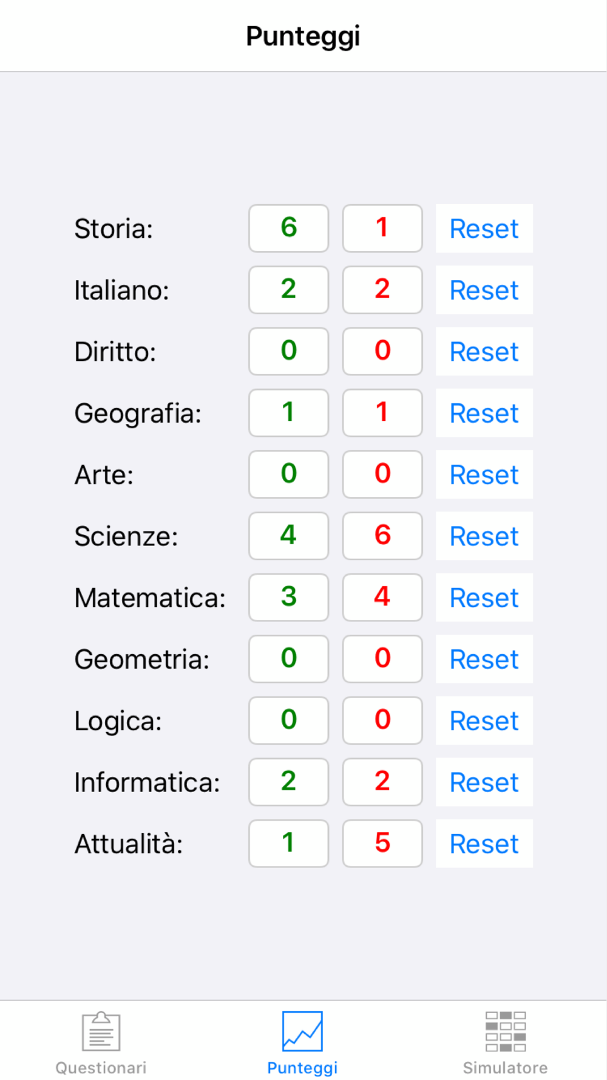This screenshot has width=607, height=1080.
Task: Reset the Geografia scores
Action: pos(484,413)
